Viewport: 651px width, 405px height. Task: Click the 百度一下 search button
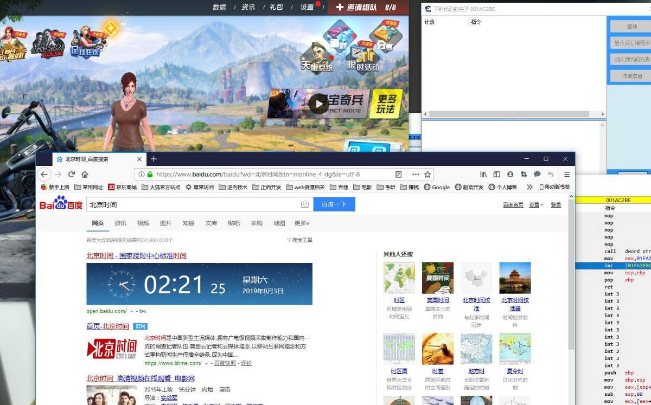(334, 204)
